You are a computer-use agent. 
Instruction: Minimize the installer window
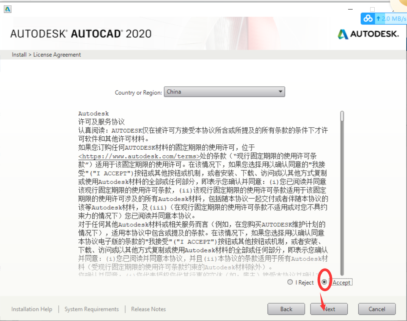pos(350,9)
